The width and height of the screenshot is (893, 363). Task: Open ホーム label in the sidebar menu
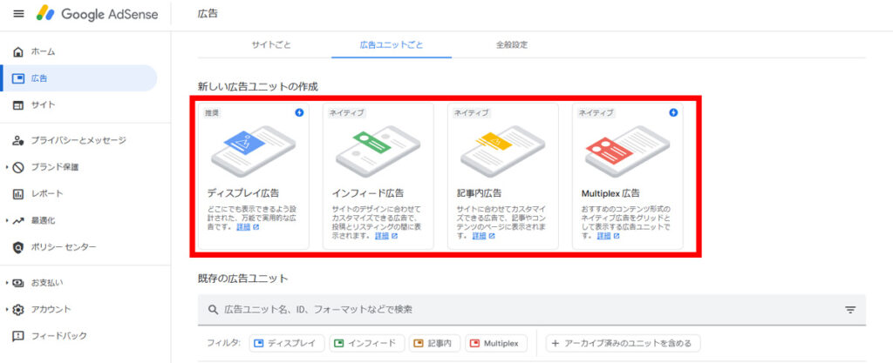coord(44,51)
